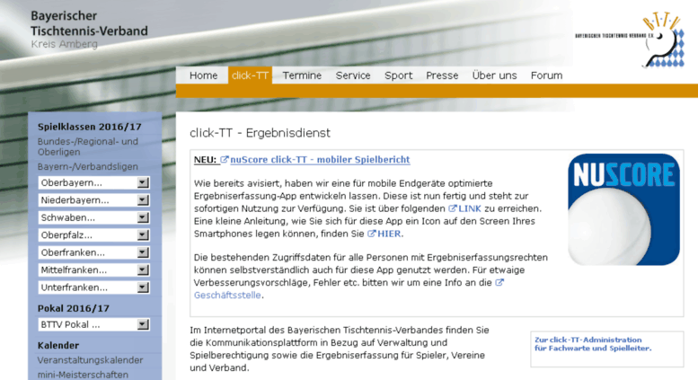Click external-link icon before Geschäftsstelle
698x380 pixels.
click(x=499, y=282)
